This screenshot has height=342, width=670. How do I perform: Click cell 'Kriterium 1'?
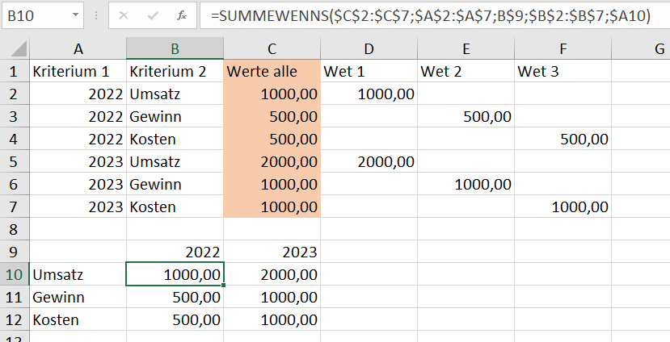[x=78, y=71]
